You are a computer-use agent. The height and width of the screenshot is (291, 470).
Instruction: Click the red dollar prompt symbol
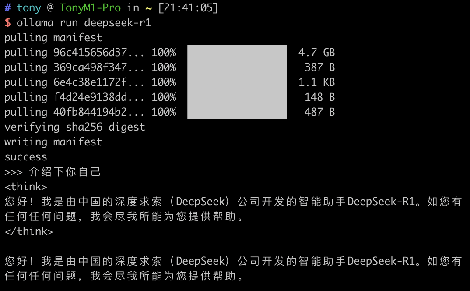(x=7, y=23)
